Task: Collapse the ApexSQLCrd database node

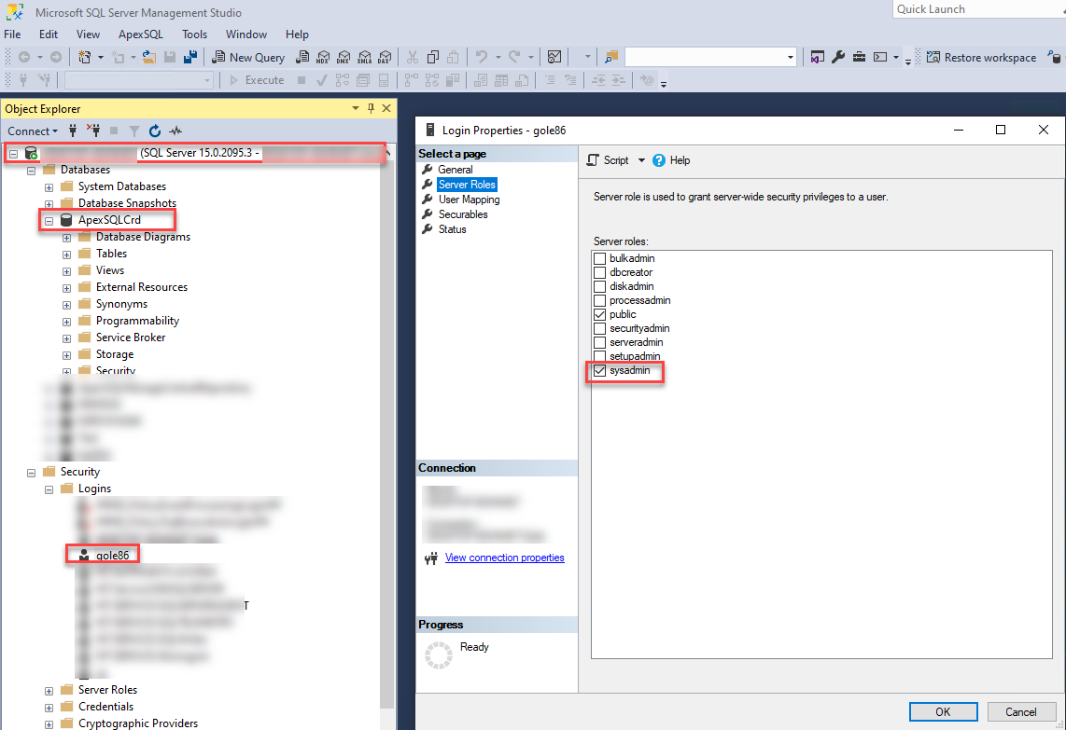Action: point(49,221)
